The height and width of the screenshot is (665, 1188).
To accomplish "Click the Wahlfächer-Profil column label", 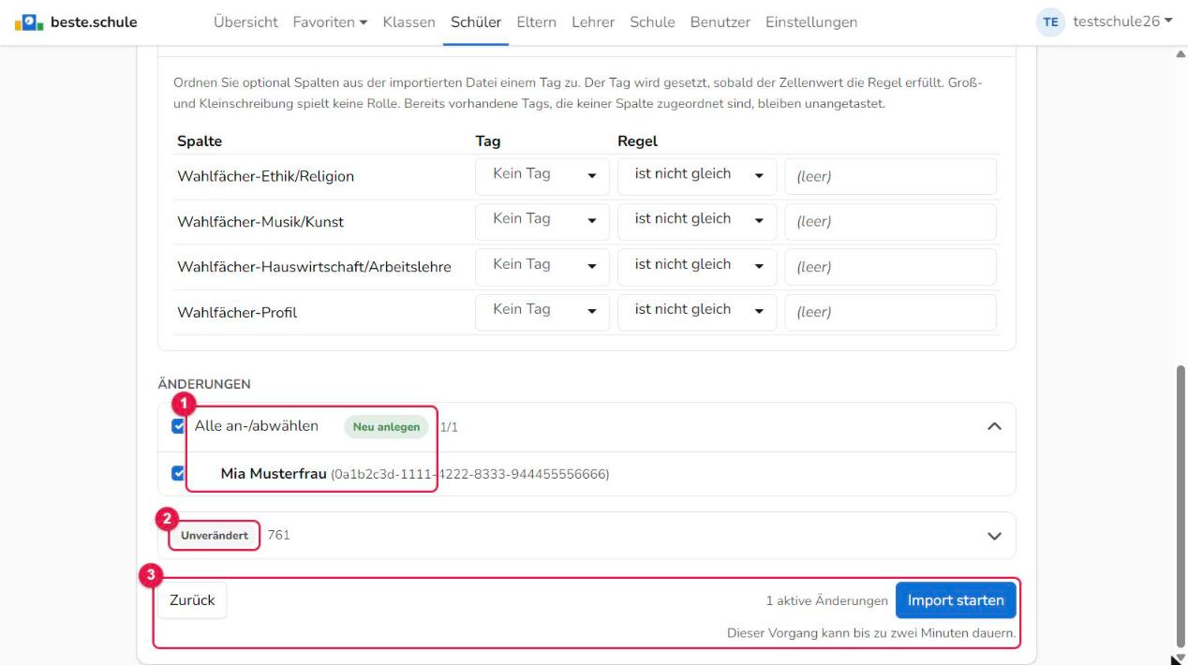I will tap(237, 313).
